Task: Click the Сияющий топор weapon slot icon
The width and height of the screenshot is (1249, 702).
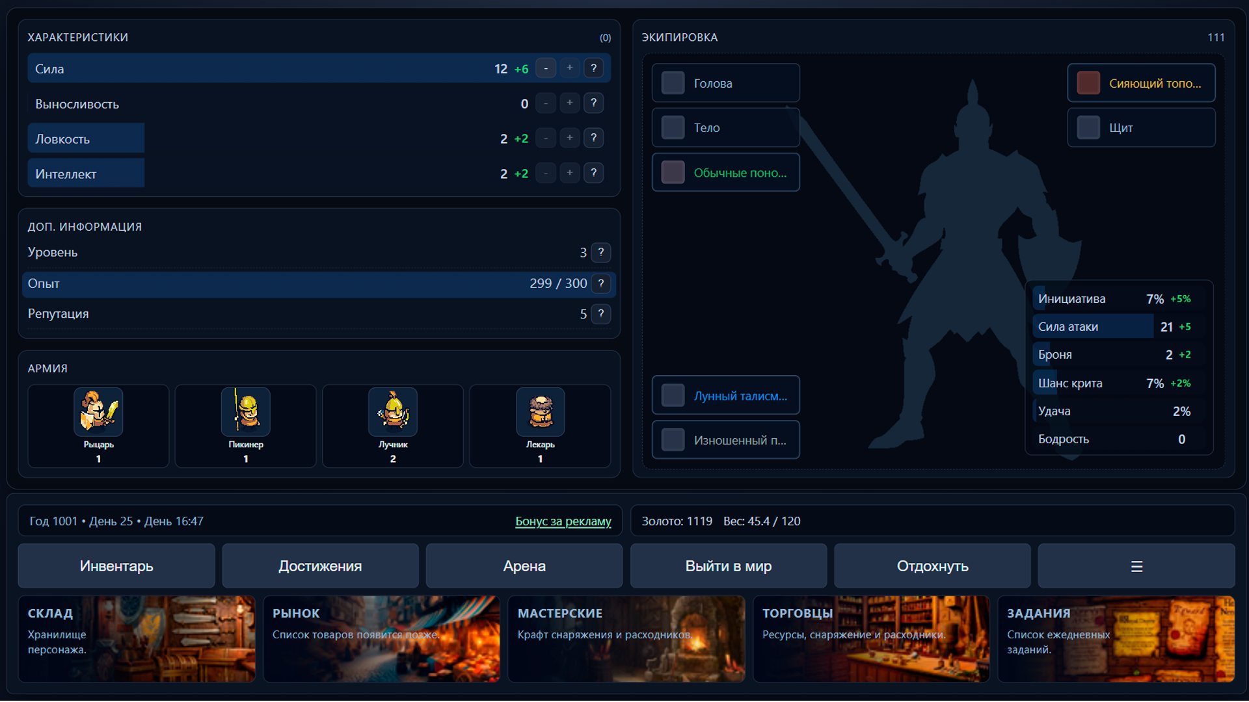Action: [1087, 83]
